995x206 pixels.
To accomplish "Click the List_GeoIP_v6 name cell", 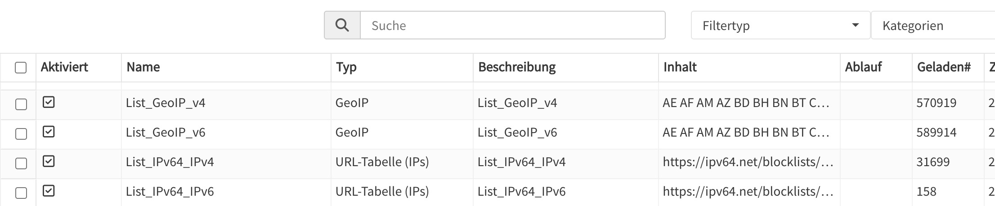I will click(x=166, y=133).
